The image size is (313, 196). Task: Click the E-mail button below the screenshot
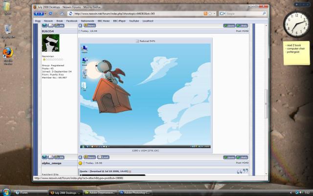103,157
